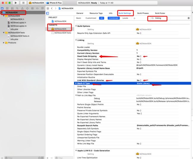Viewport: 193px width, 159px height.
Task: Go back in editor history
Action: pyautogui.click(x=52, y=8)
